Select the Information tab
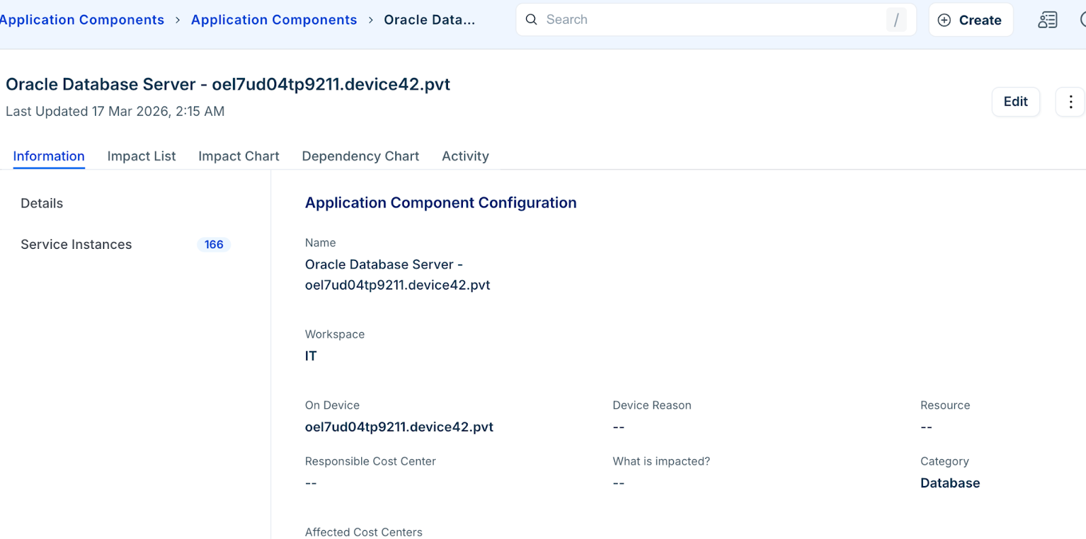Screen dimensions: 1086x539 pos(49,156)
